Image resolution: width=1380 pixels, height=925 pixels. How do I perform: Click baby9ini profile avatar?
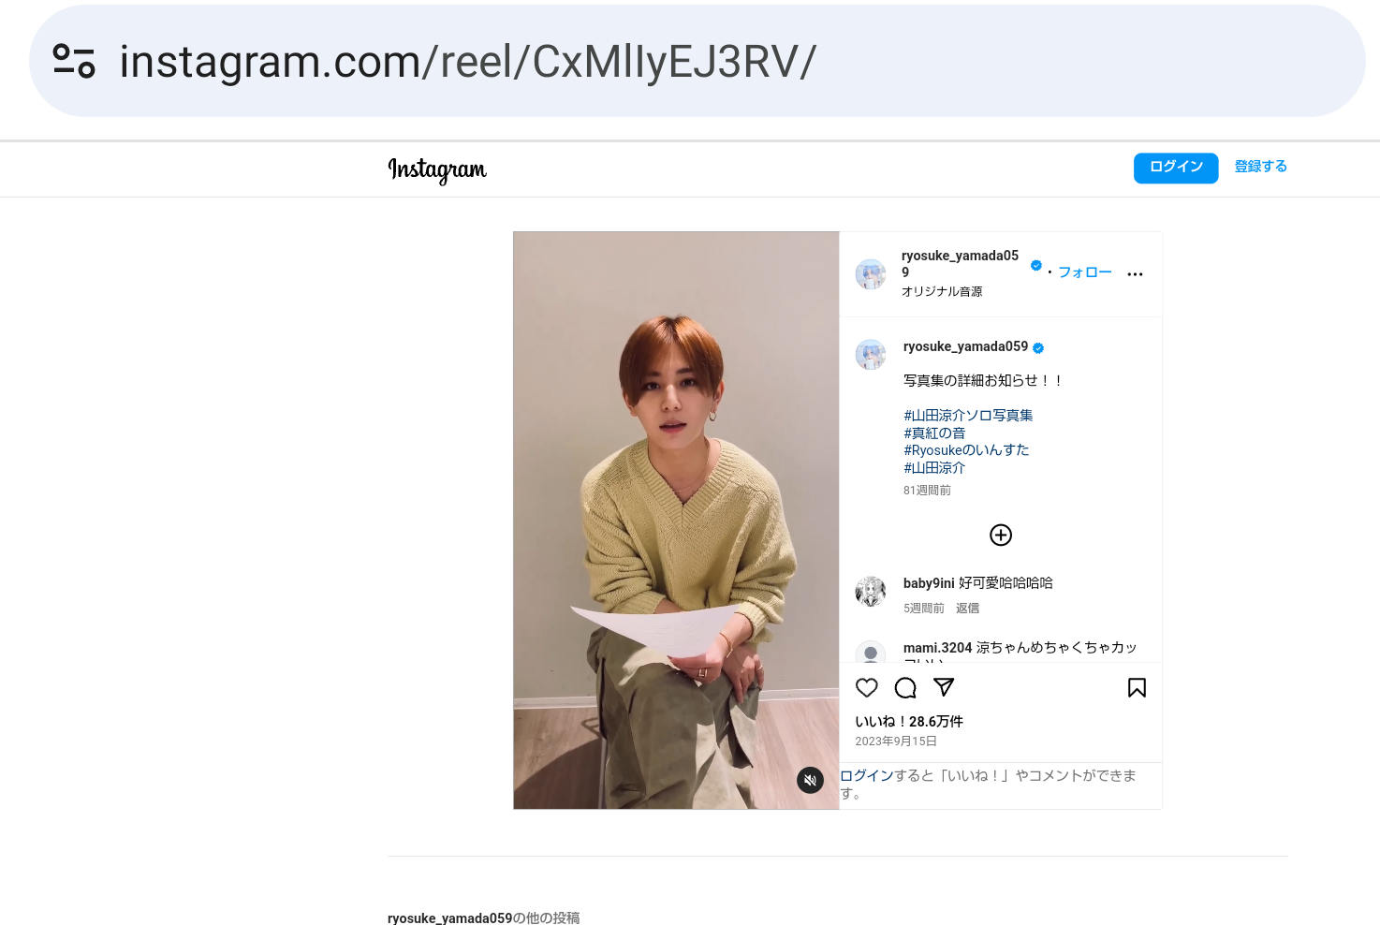871,592
